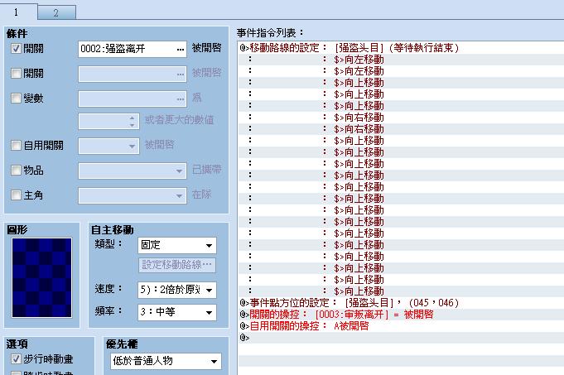The height and width of the screenshot is (375, 564).
Task: Select the first 向左移動 route line
Action: point(401,60)
